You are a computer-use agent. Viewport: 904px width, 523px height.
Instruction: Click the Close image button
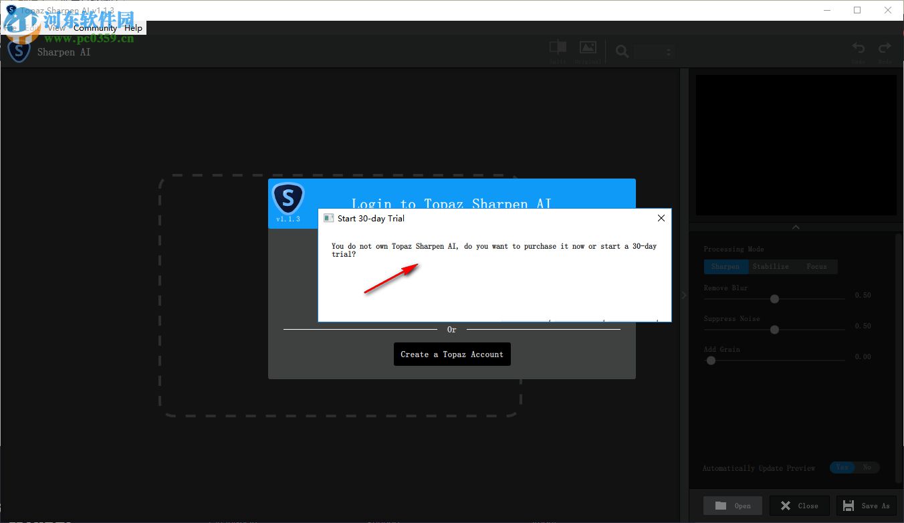800,506
